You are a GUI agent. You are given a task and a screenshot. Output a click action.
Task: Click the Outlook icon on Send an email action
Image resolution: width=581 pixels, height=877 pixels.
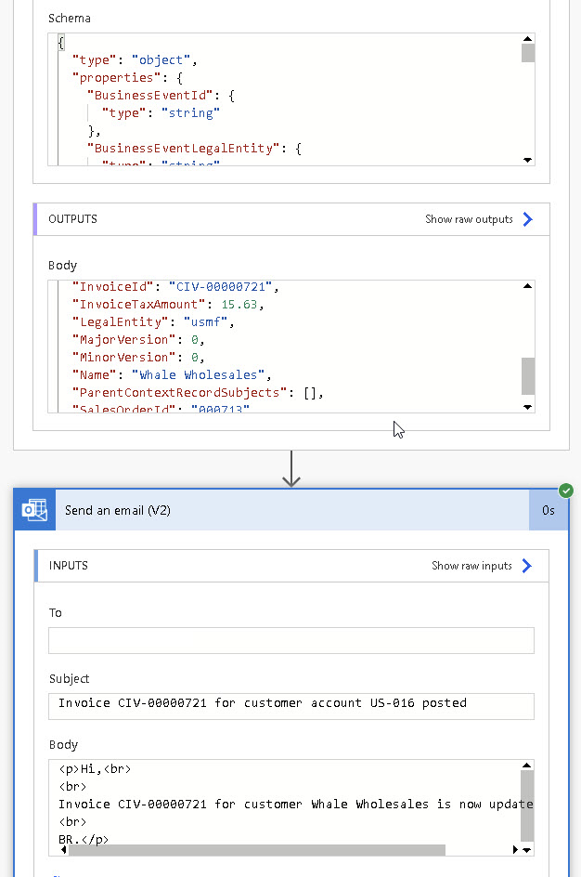(33, 510)
